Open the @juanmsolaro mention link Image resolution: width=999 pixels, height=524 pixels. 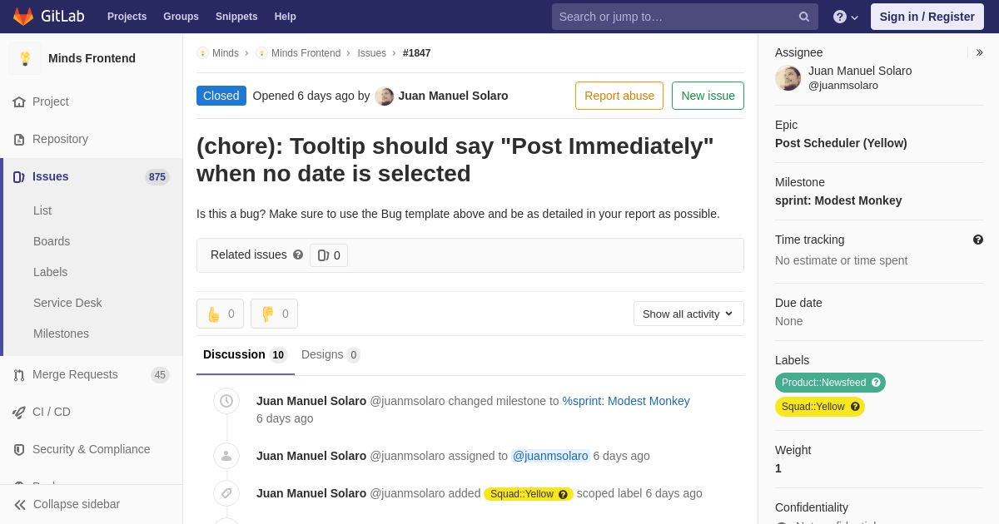coord(550,456)
